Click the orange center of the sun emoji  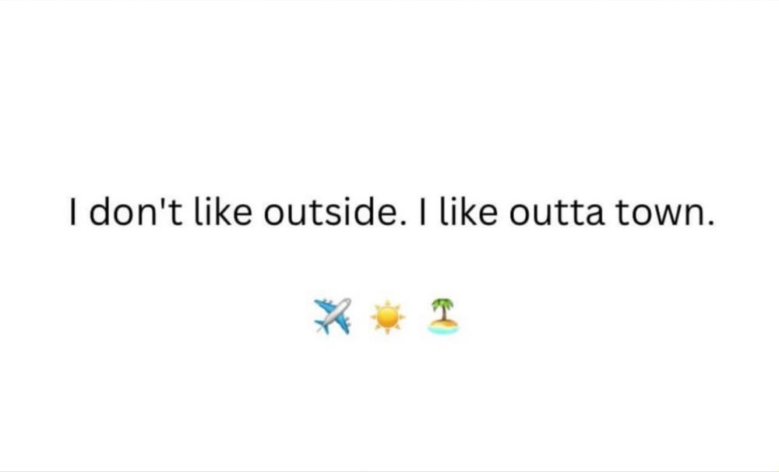(x=387, y=317)
